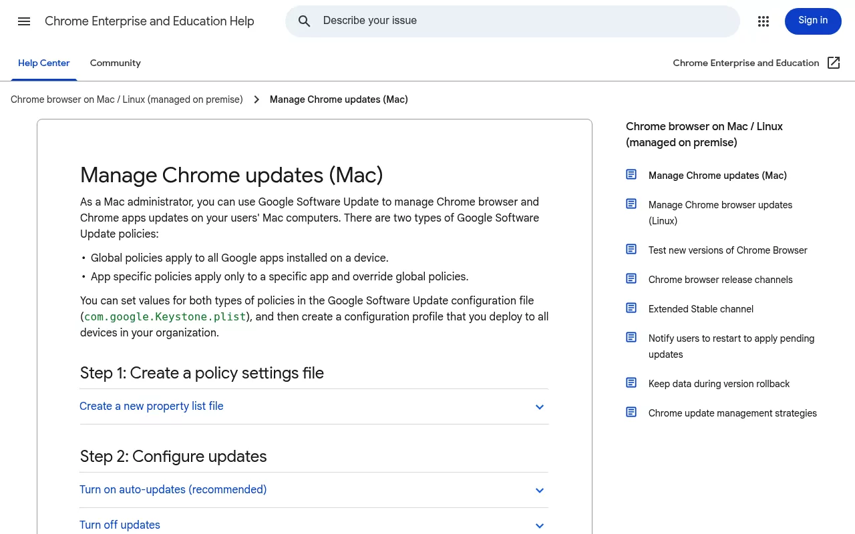Click the Step 1: Create a policy settings file heading
The width and height of the screenshot is (855, 534).
(x=202, y=372)
